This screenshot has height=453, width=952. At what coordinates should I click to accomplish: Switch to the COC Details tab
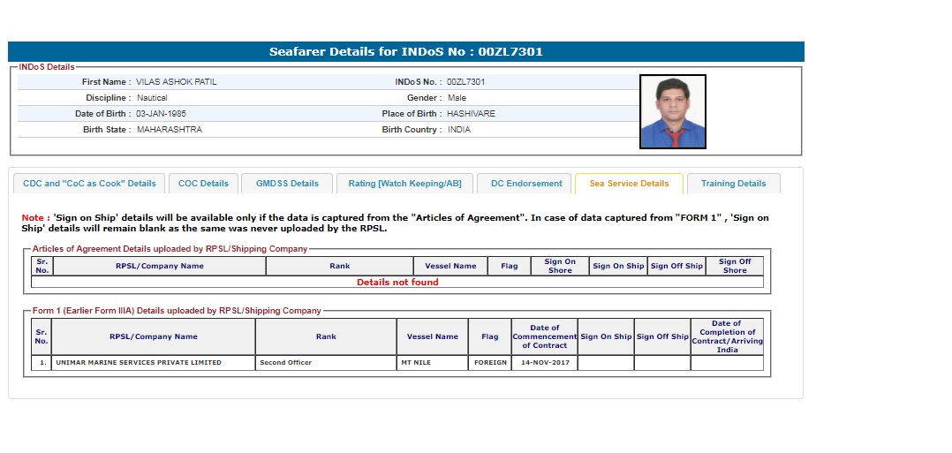tap(203, 184)
